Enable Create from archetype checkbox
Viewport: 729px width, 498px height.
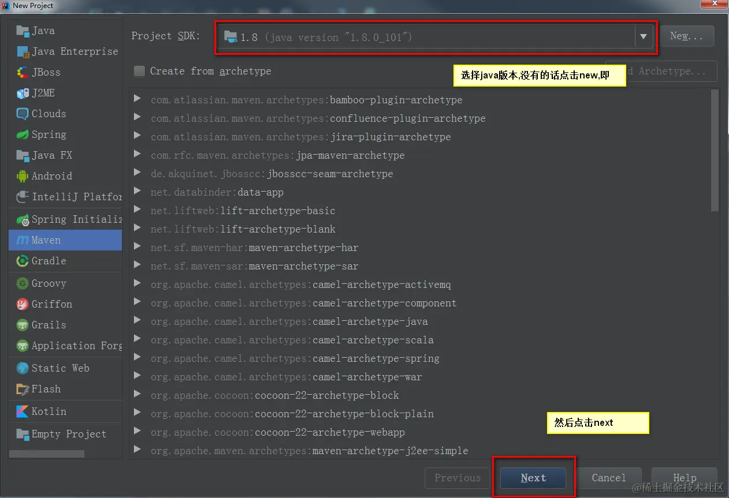[139, 71]
